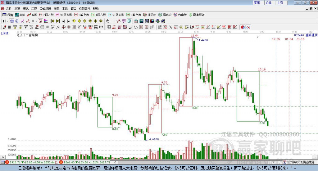Open the 板块 sector view
The height and width of the screenshot is (171, 318).
[x=20, y=15]
